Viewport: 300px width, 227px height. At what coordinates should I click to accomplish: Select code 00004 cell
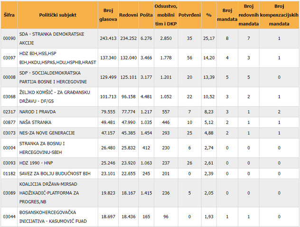click(9, 148)
